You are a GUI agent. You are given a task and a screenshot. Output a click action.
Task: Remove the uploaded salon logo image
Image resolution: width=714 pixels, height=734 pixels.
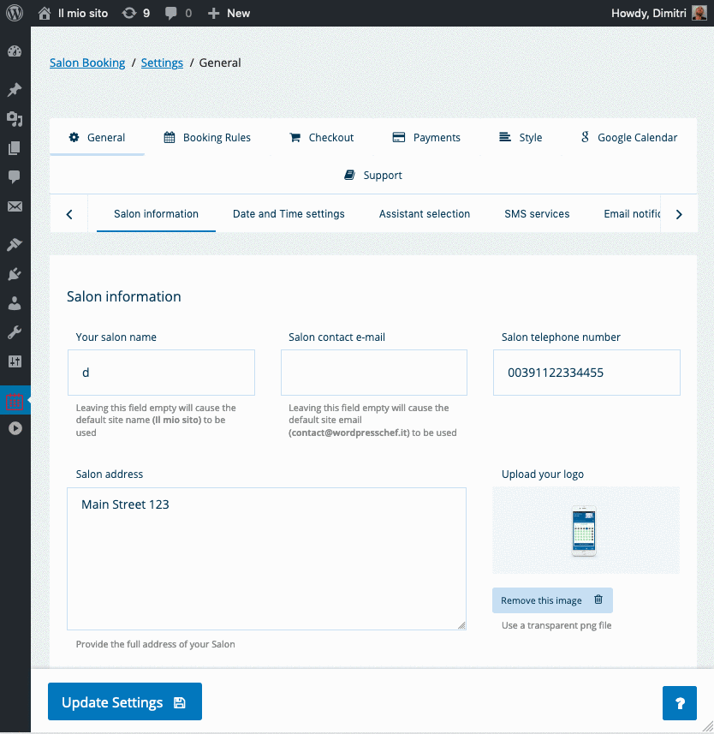(552, 600)
